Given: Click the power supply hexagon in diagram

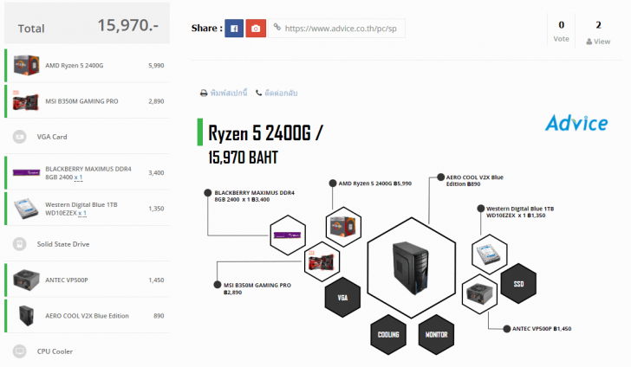Looking at the screenshot, I should click(479, 294).
